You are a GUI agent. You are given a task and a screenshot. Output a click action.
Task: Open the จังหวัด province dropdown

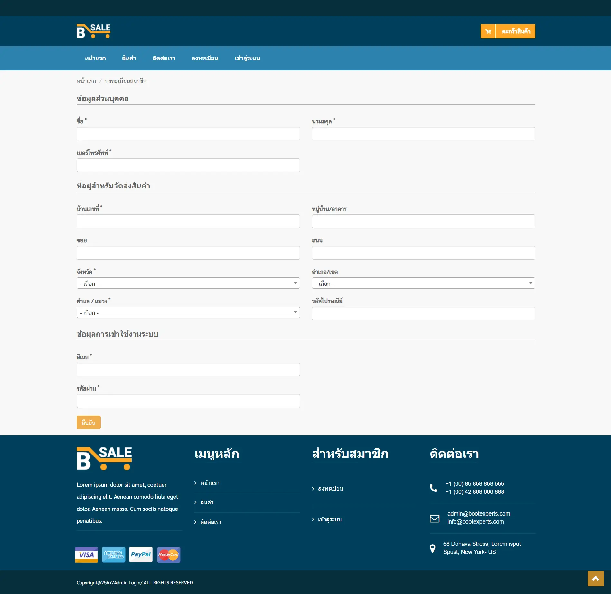point(188,283)
